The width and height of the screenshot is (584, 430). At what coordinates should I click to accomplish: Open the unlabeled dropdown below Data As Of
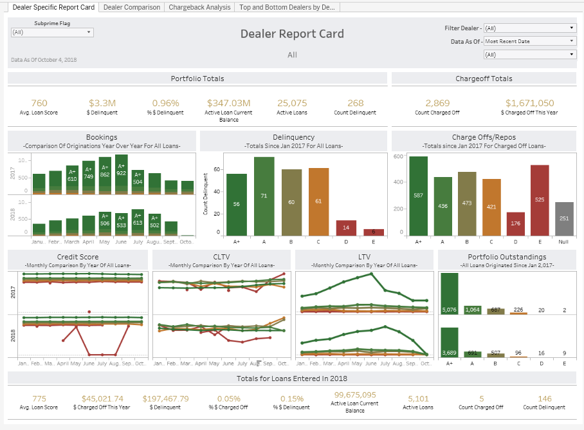[529, 55]
